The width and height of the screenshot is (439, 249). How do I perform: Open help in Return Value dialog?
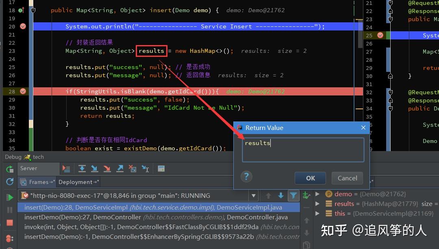[x=246, y=177]
